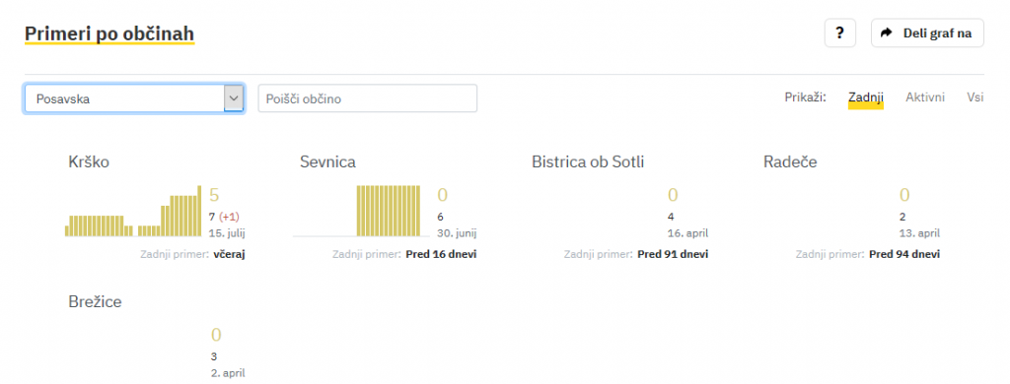
Task: Open the Krško municipality heading
Action: 89,162
